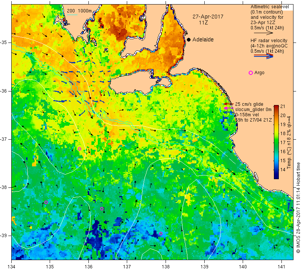Click the '25 cm/s glide' label
Screen dimensions: 301x271
pos(249,104)
